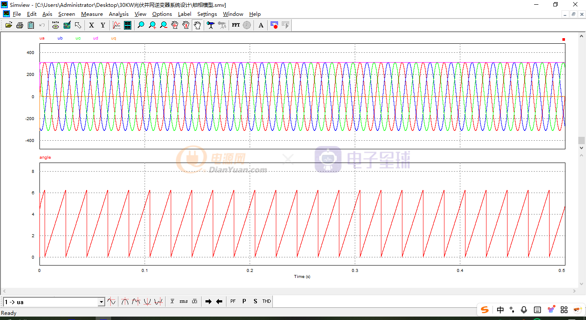Toggle the measure telescope tool
Screen dimensions: 586x320
pyautogui.click(x=211, y=25)
